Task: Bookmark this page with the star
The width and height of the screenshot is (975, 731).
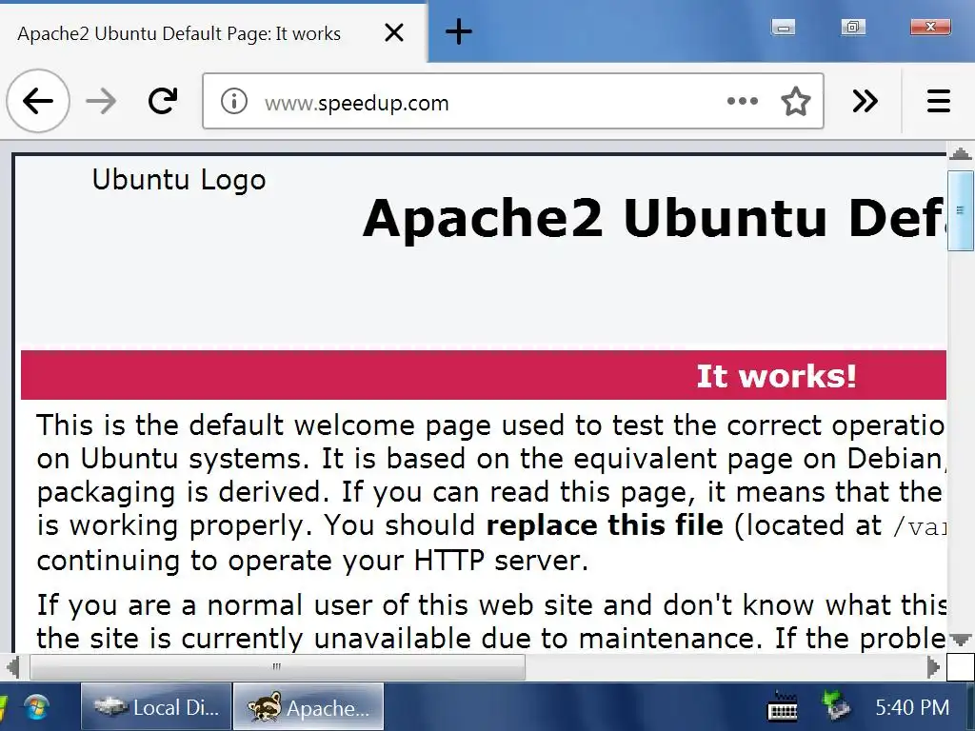Action: point(795,101)
